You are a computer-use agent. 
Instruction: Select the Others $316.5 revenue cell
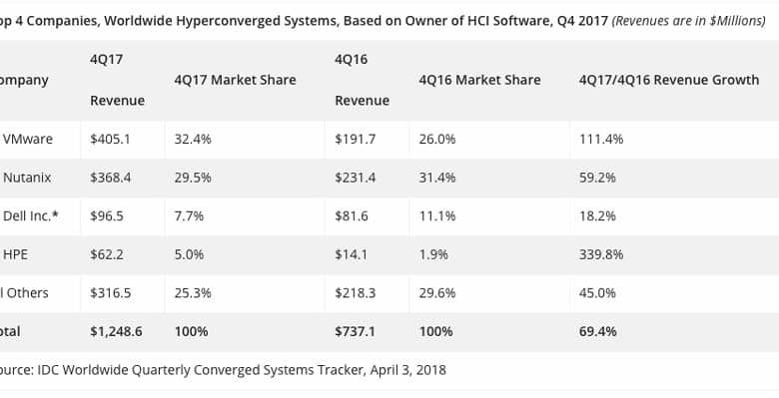[x=110, y=293]
